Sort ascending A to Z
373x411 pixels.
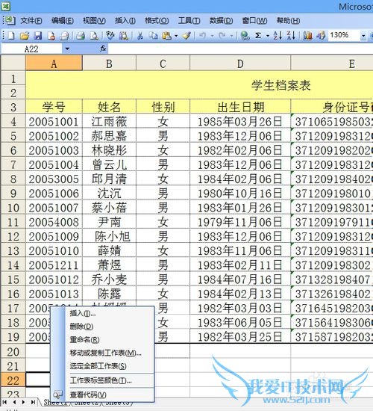pos(278,35)
